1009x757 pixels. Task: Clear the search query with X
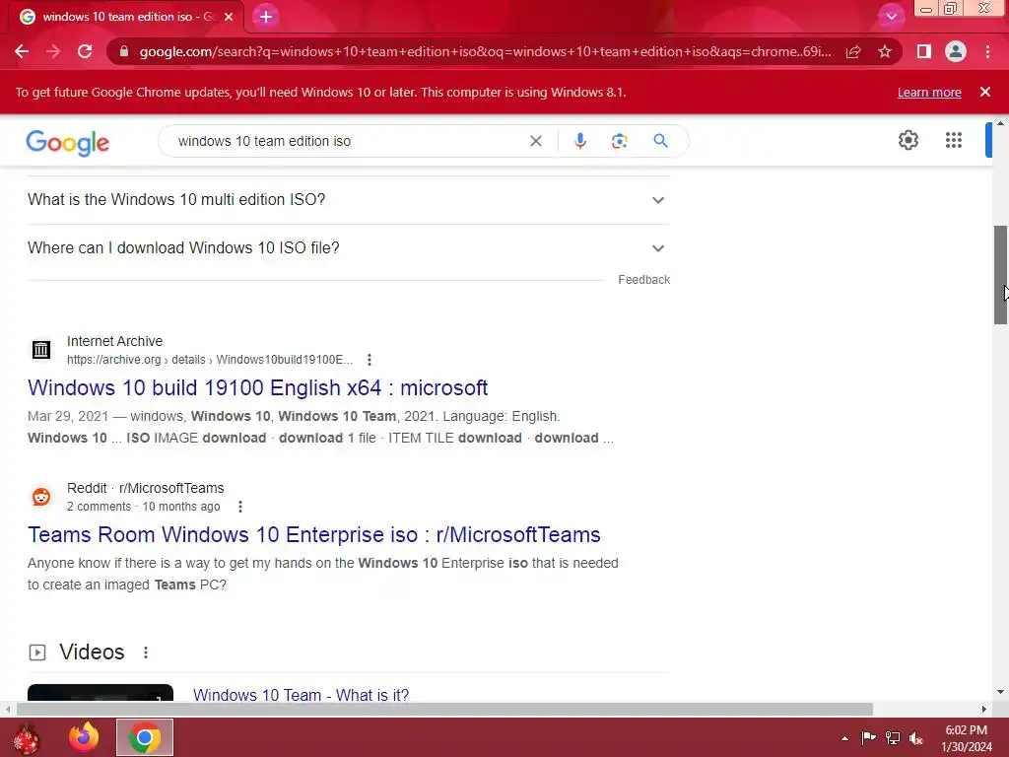tap(535, 141)
